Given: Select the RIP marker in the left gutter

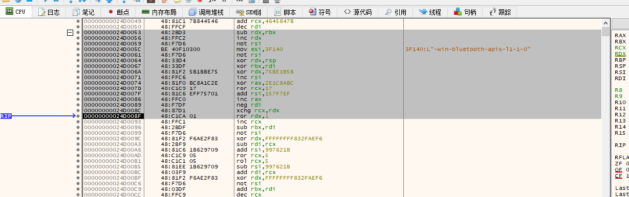Looking at the screenshot, I should coord(6,116).
